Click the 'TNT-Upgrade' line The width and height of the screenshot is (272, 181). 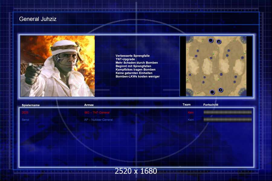(x=125, y=59)
